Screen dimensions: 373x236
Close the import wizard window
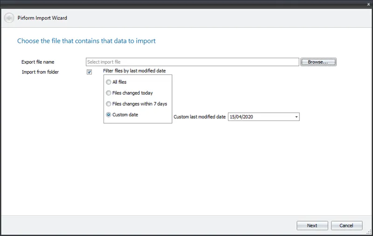pos(368,4)
